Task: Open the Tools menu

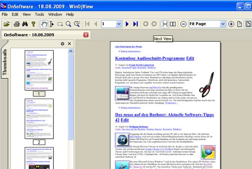Action: pyautogui.click(x=39, y=14)
